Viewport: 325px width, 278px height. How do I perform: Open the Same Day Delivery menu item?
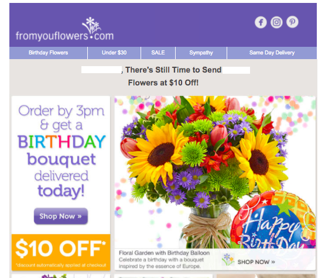click(x=272, y=53)
